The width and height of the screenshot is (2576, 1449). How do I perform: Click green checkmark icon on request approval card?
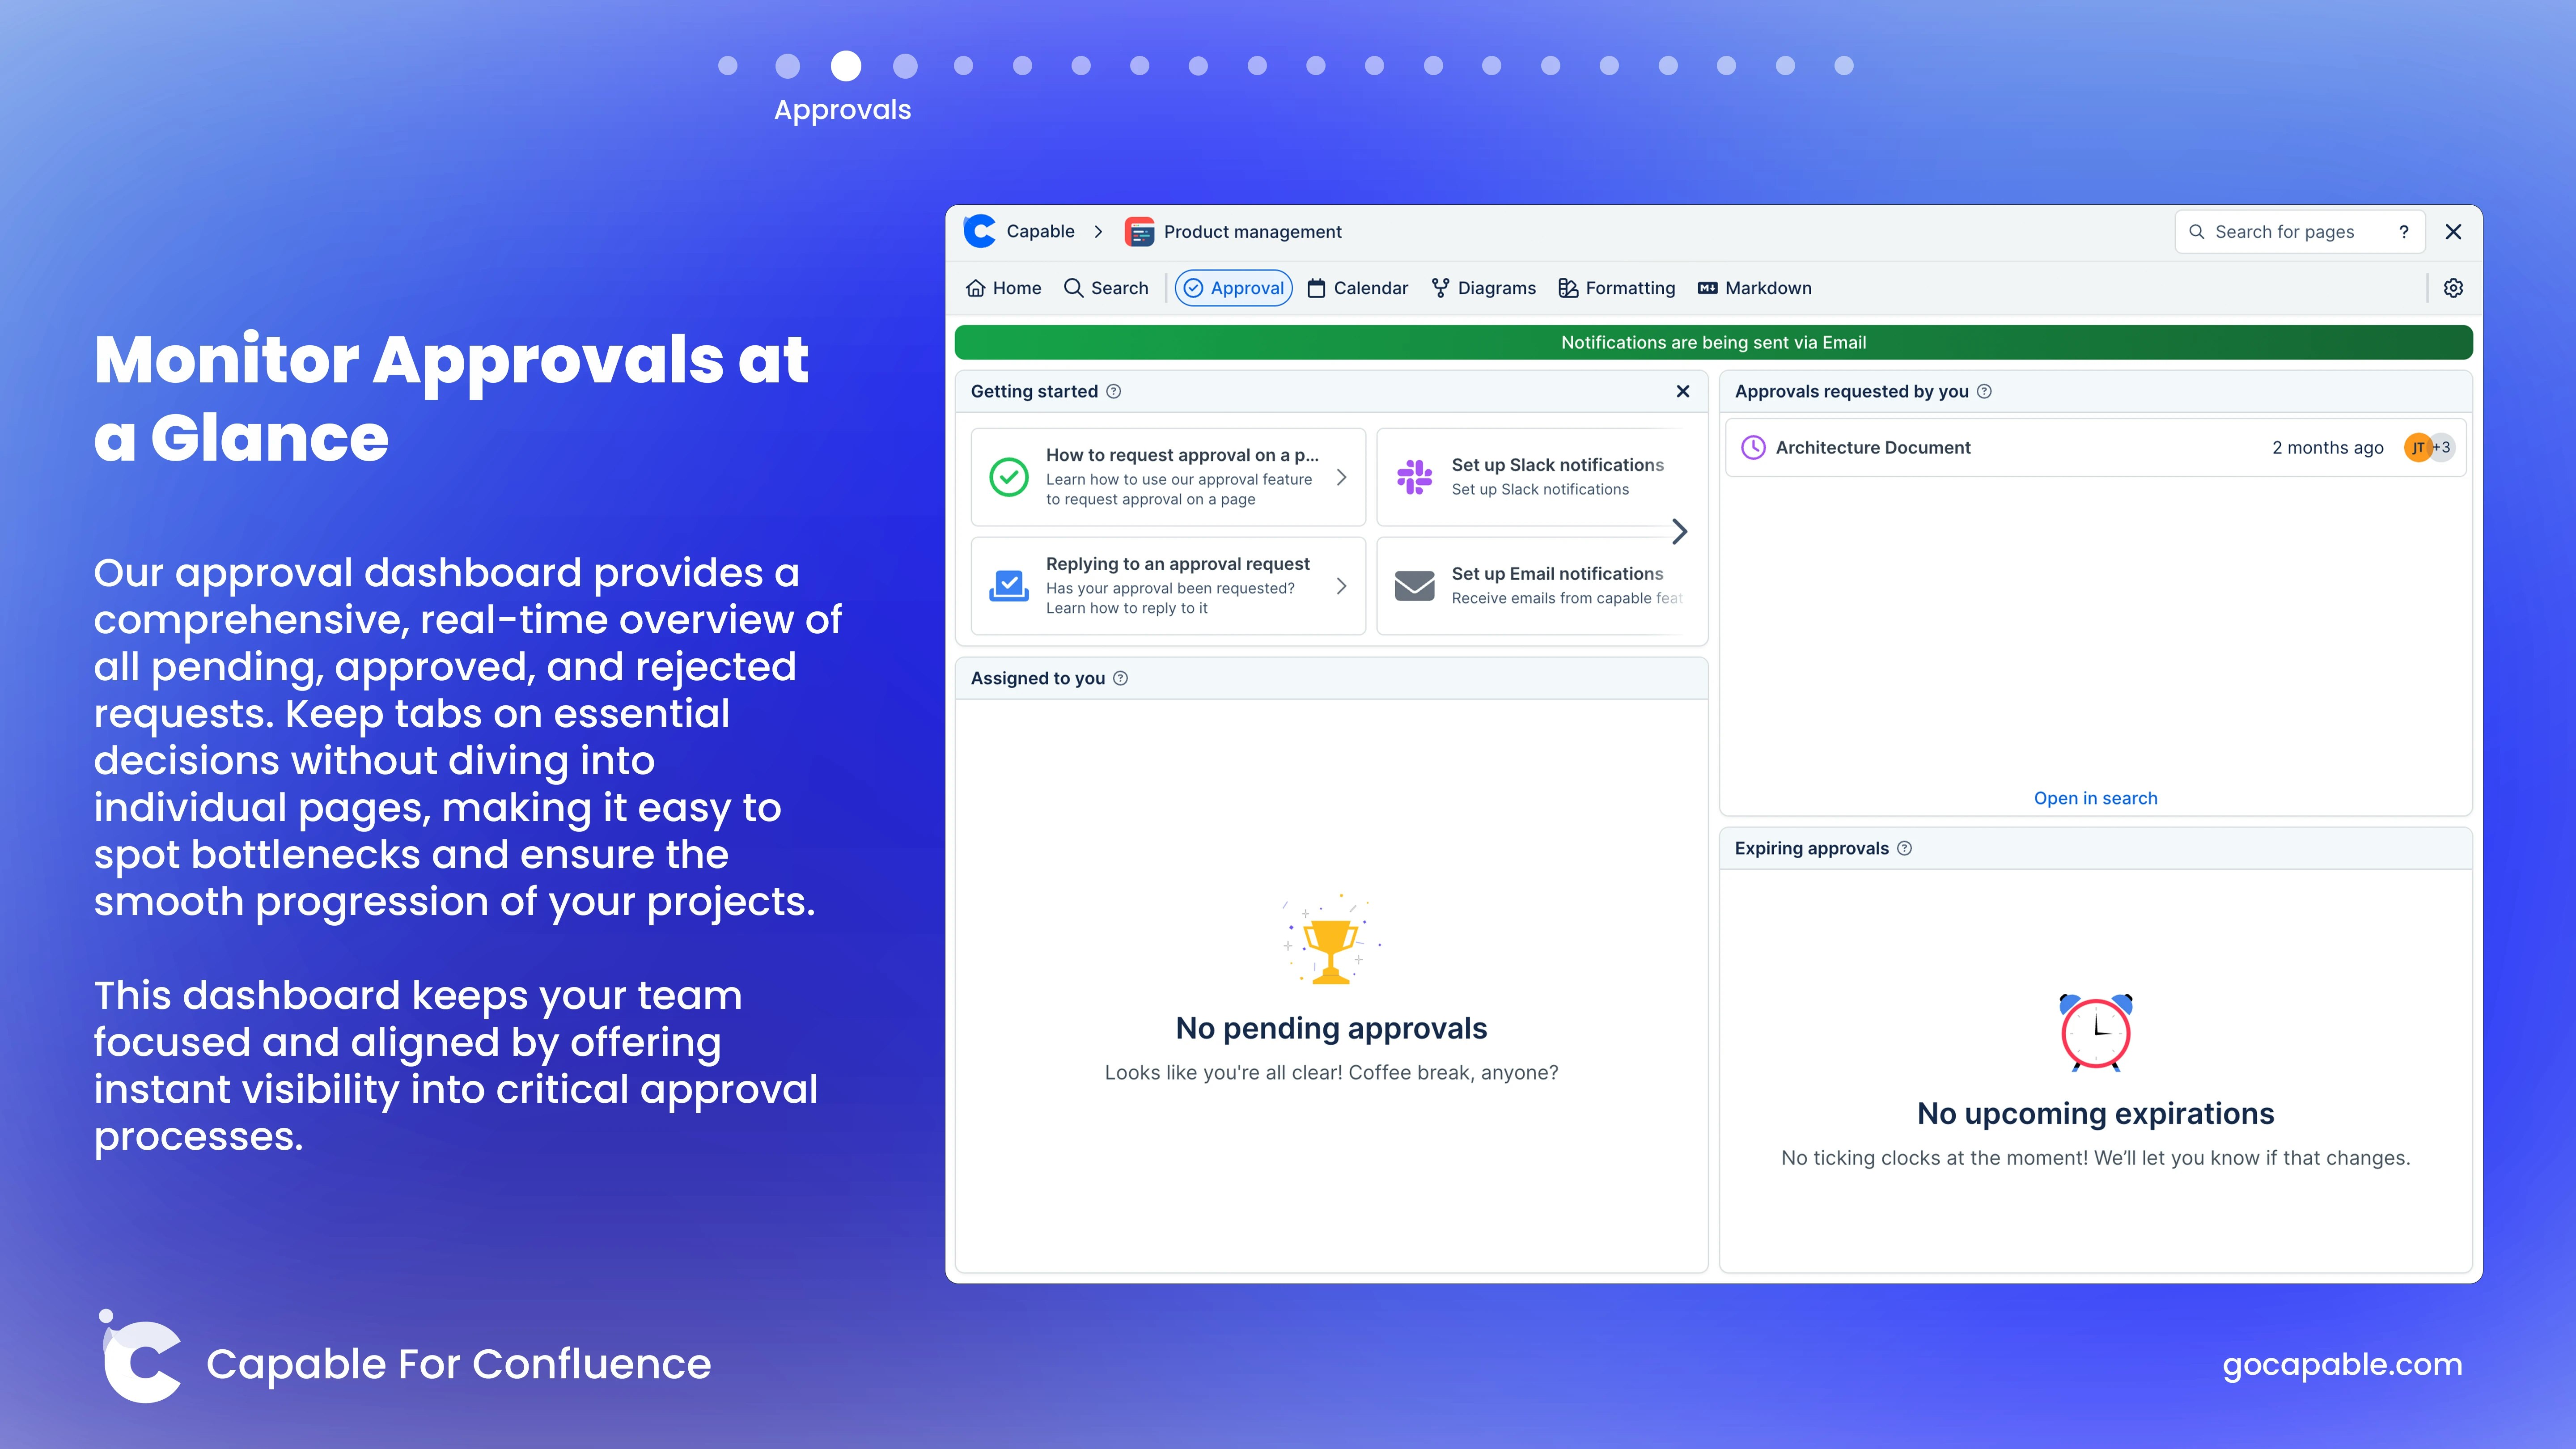click(1009, 477)
